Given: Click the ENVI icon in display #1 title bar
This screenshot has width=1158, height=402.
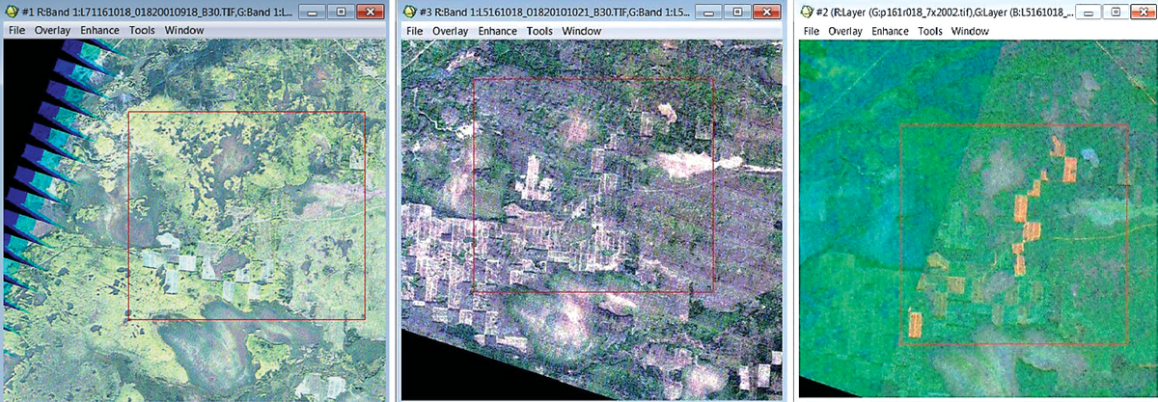Looking at the screenshot, I should (14, 13).
